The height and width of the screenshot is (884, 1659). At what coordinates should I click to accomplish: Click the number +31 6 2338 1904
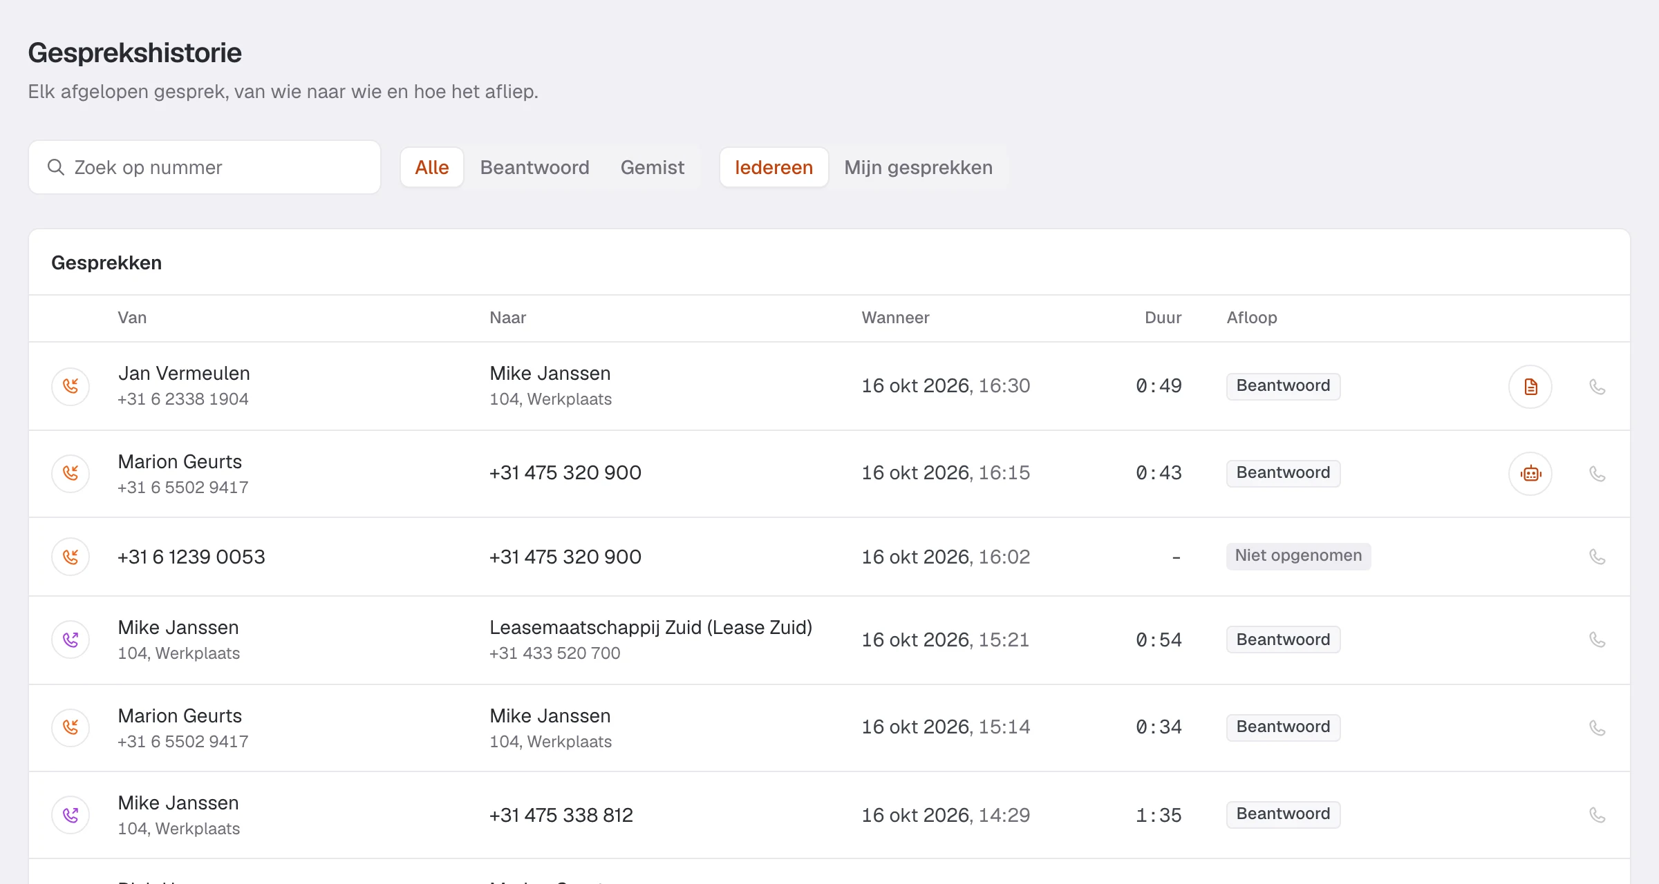(x=183, y=399)
